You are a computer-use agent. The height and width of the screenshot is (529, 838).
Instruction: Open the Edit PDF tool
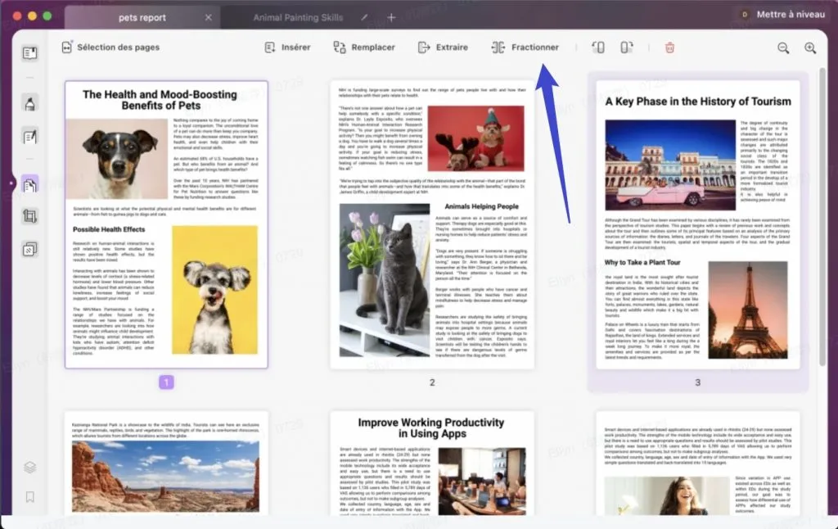click(x=30, y=137)
